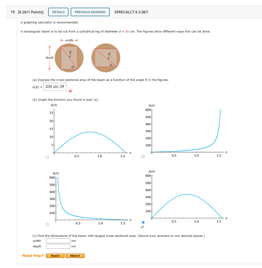Open the DETAILS button for question 19

pos(58,12)
